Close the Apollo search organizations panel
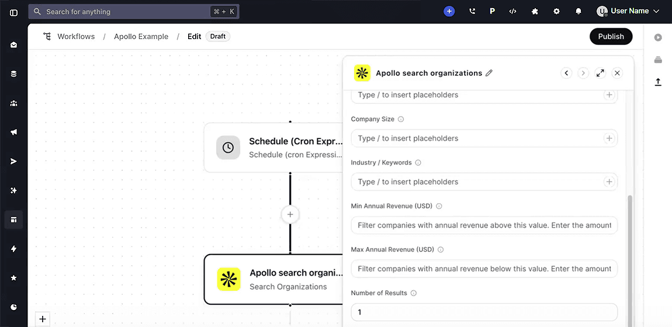The image size is (672, 327). (617, 73)
